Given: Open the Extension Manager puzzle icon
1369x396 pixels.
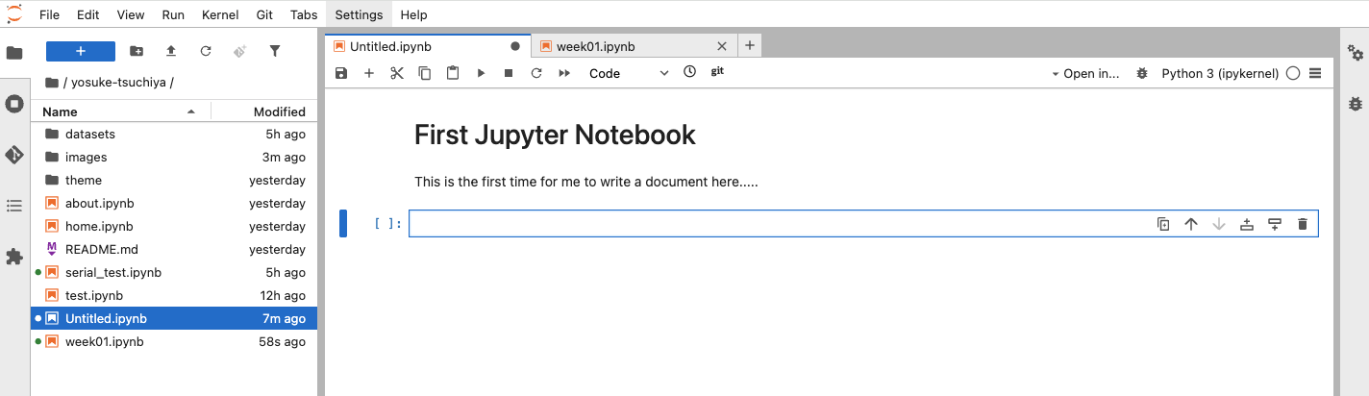Looking at the screenshot, I should pos(14,257).
